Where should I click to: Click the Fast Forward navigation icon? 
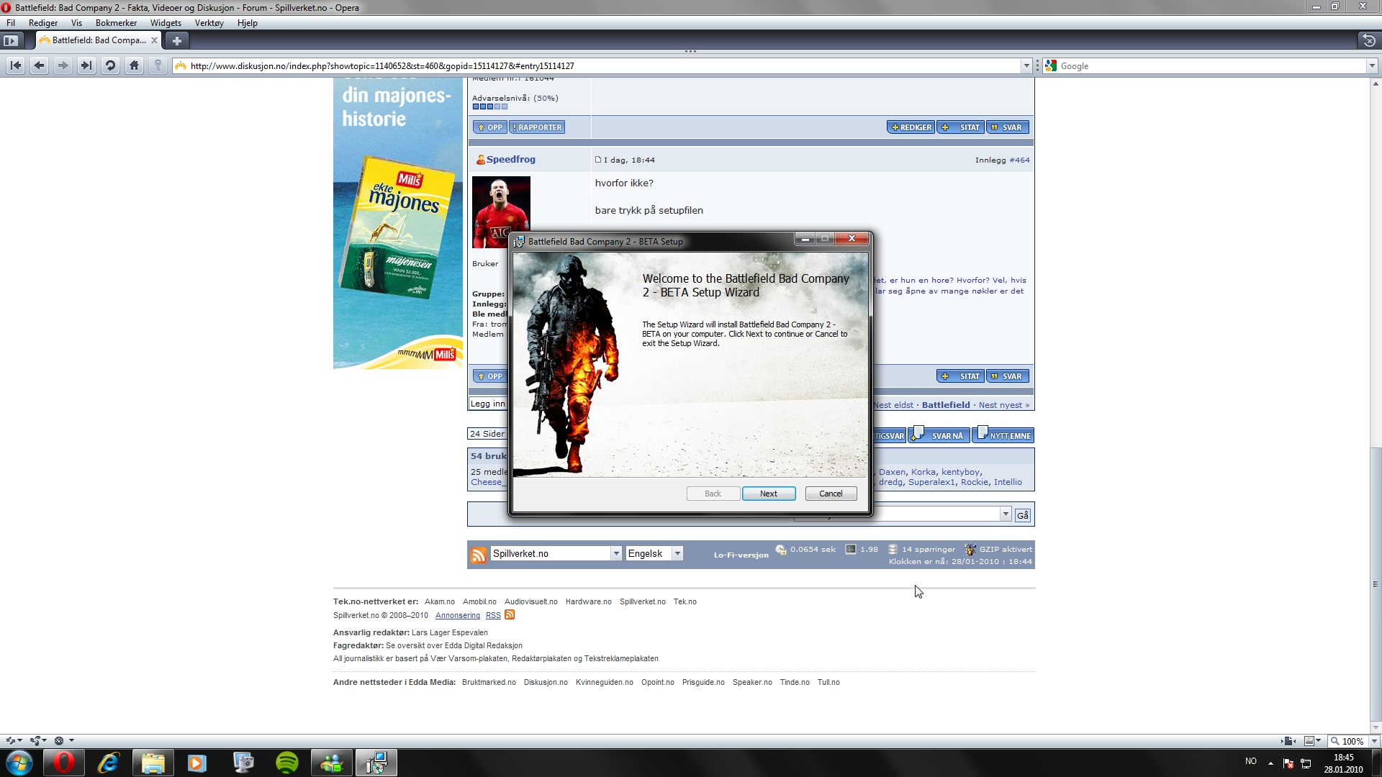pos(86,65)
